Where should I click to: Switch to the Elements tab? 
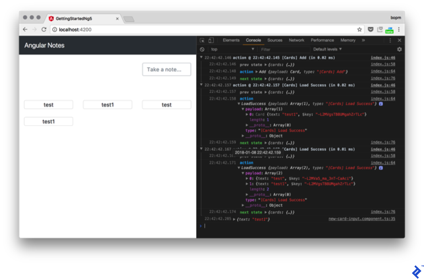pos(231,40)
